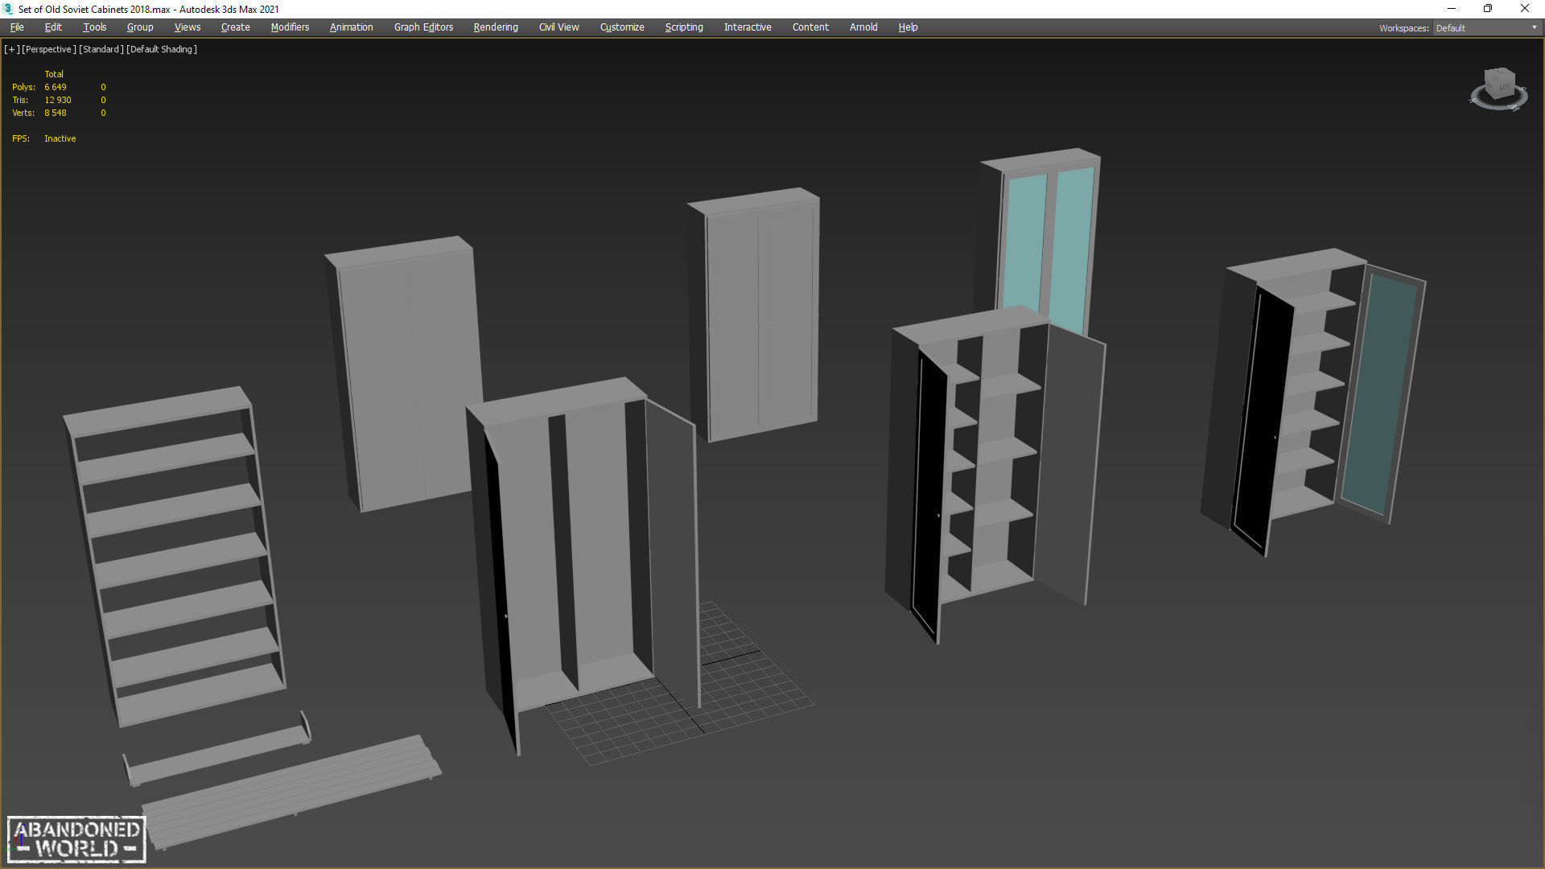Open the Modifiers menu
Image resolution: width=1545 pixels, height=869 pixels.
(290, 27)
